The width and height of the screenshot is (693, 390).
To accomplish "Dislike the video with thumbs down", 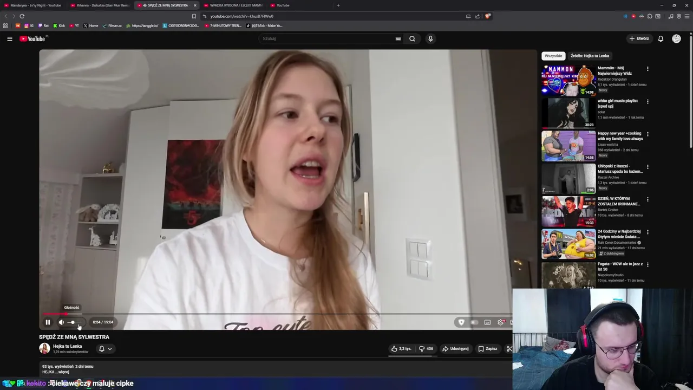I will pyautogui.click(x=426, y=349).
